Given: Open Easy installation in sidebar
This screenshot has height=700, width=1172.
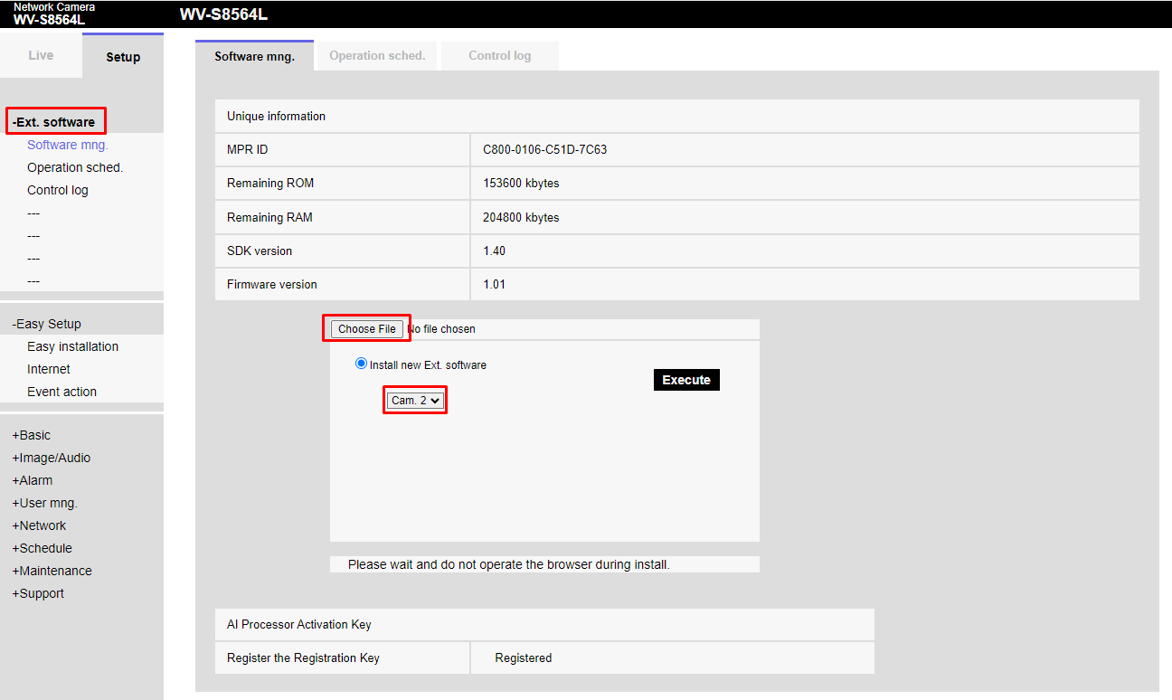Looking at the screenshot, I should click(x=72, y=346).
